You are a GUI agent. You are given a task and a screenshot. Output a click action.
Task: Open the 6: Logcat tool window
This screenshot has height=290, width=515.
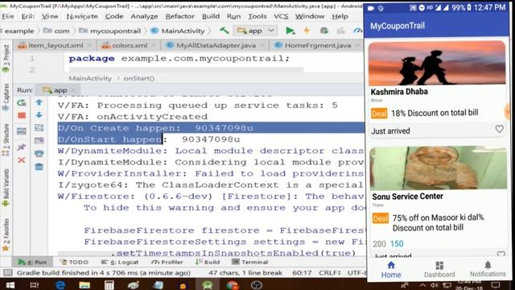click(120, 262)
